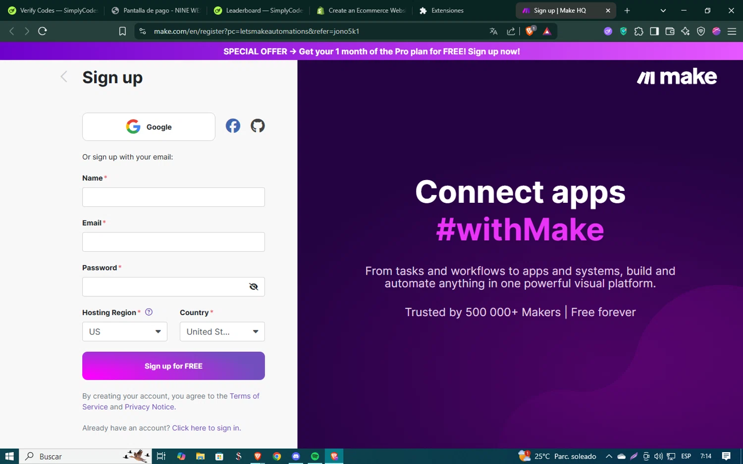Viewport: 743px width, 464px height.
Task: Open the notifications center icon
Action: [x=726, y=456]
